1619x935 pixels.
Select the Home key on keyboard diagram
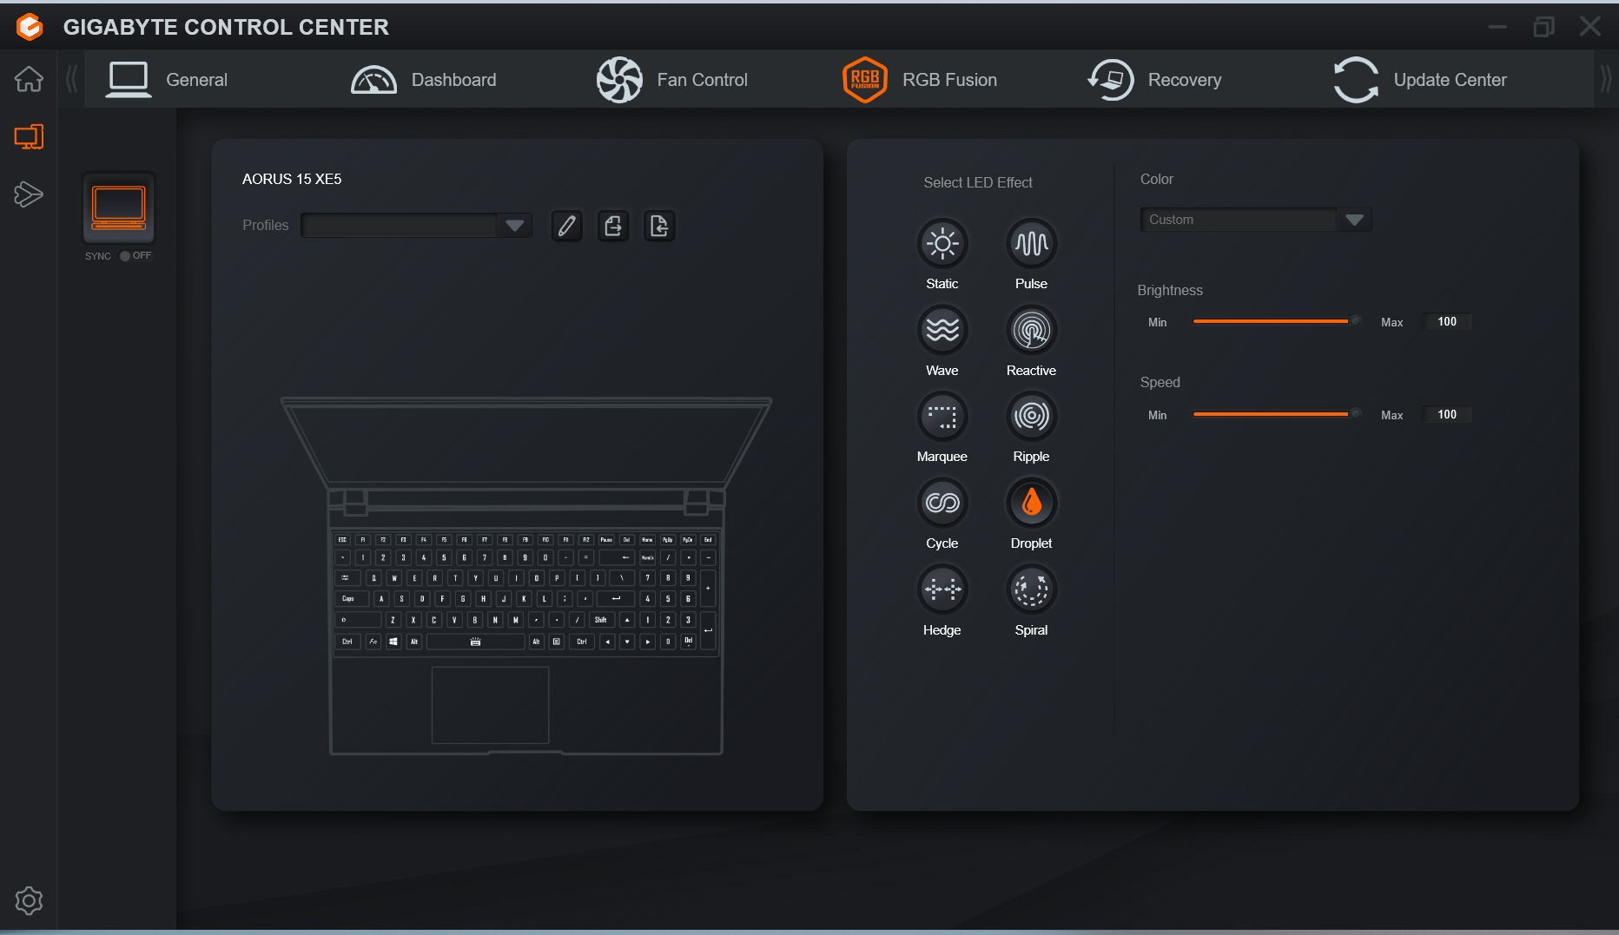point(647,539)
